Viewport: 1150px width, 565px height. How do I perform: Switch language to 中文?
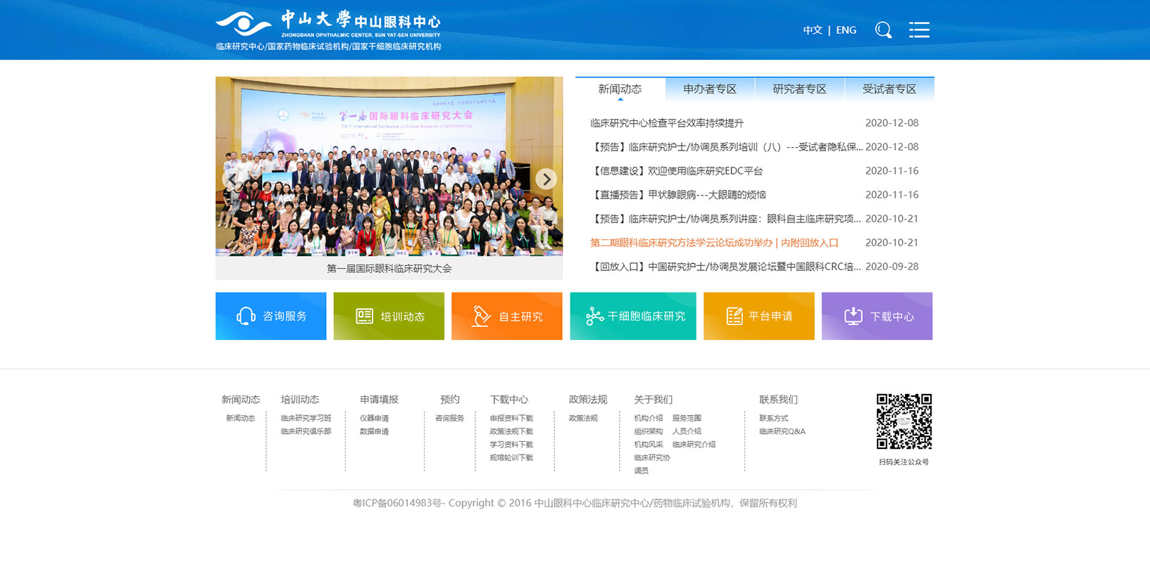812,30
